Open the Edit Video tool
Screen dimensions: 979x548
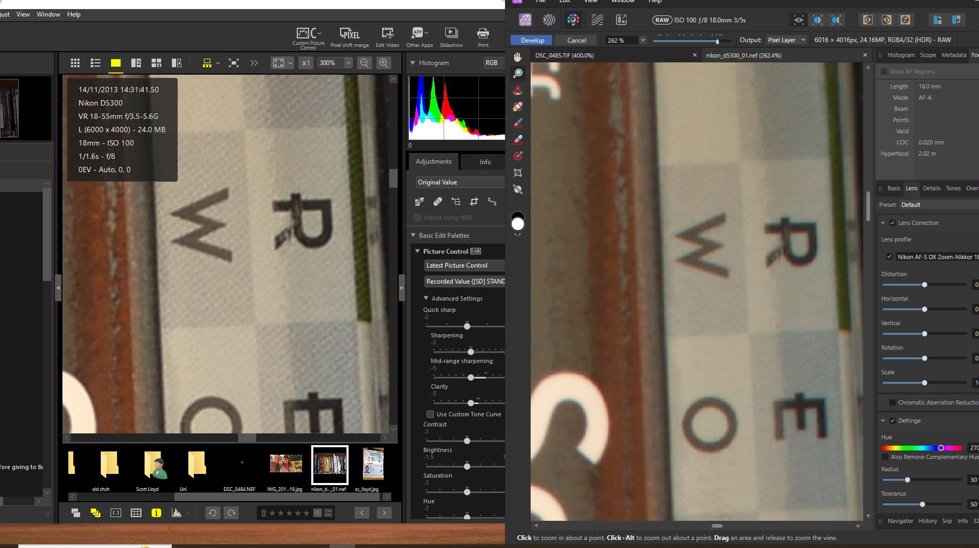pos(388,38)
